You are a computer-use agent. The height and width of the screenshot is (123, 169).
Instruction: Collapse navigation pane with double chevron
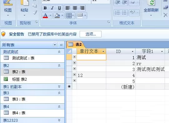point(61,45)
